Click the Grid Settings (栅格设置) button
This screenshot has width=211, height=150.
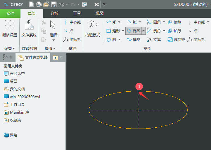click(x=10, y=29)
